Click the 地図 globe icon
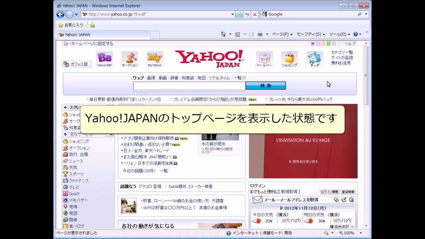The image size is (425, 239). coord(66,213)
